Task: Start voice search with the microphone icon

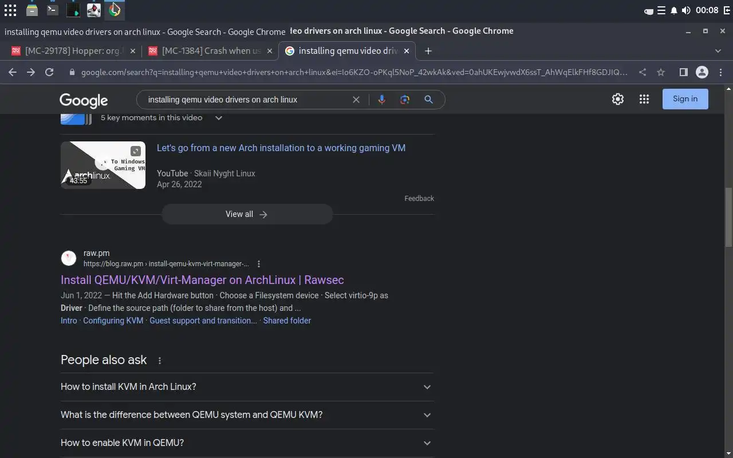Action: (x=381, y=100)
